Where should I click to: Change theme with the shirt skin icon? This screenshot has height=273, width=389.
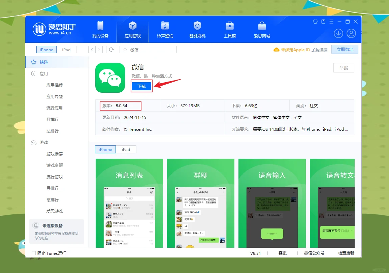coord(315,21)
